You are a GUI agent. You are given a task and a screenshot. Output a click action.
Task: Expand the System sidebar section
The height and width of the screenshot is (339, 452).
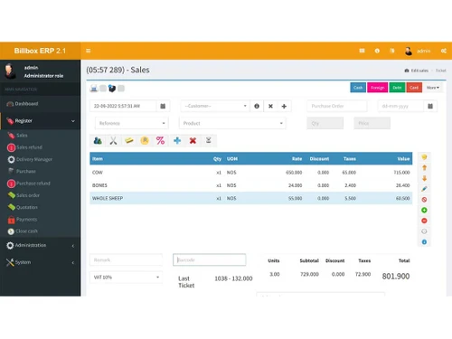41,262
